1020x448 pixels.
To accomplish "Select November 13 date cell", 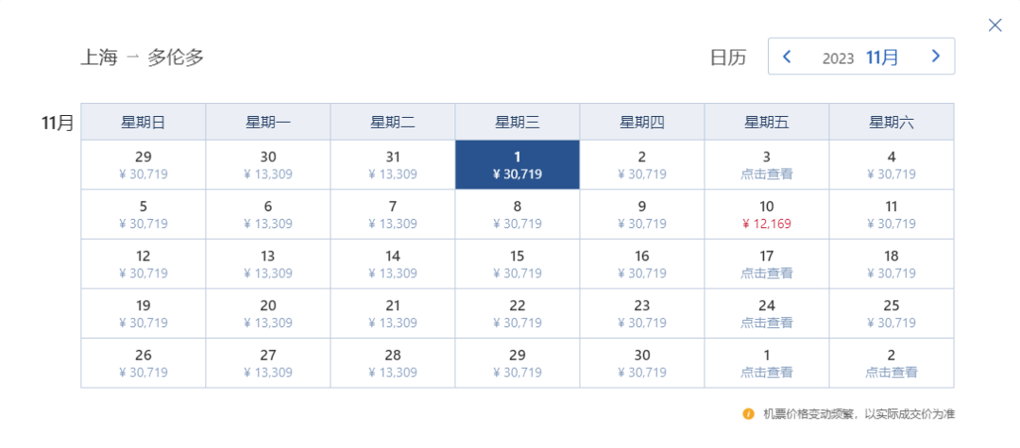I will tap(267, 264).
